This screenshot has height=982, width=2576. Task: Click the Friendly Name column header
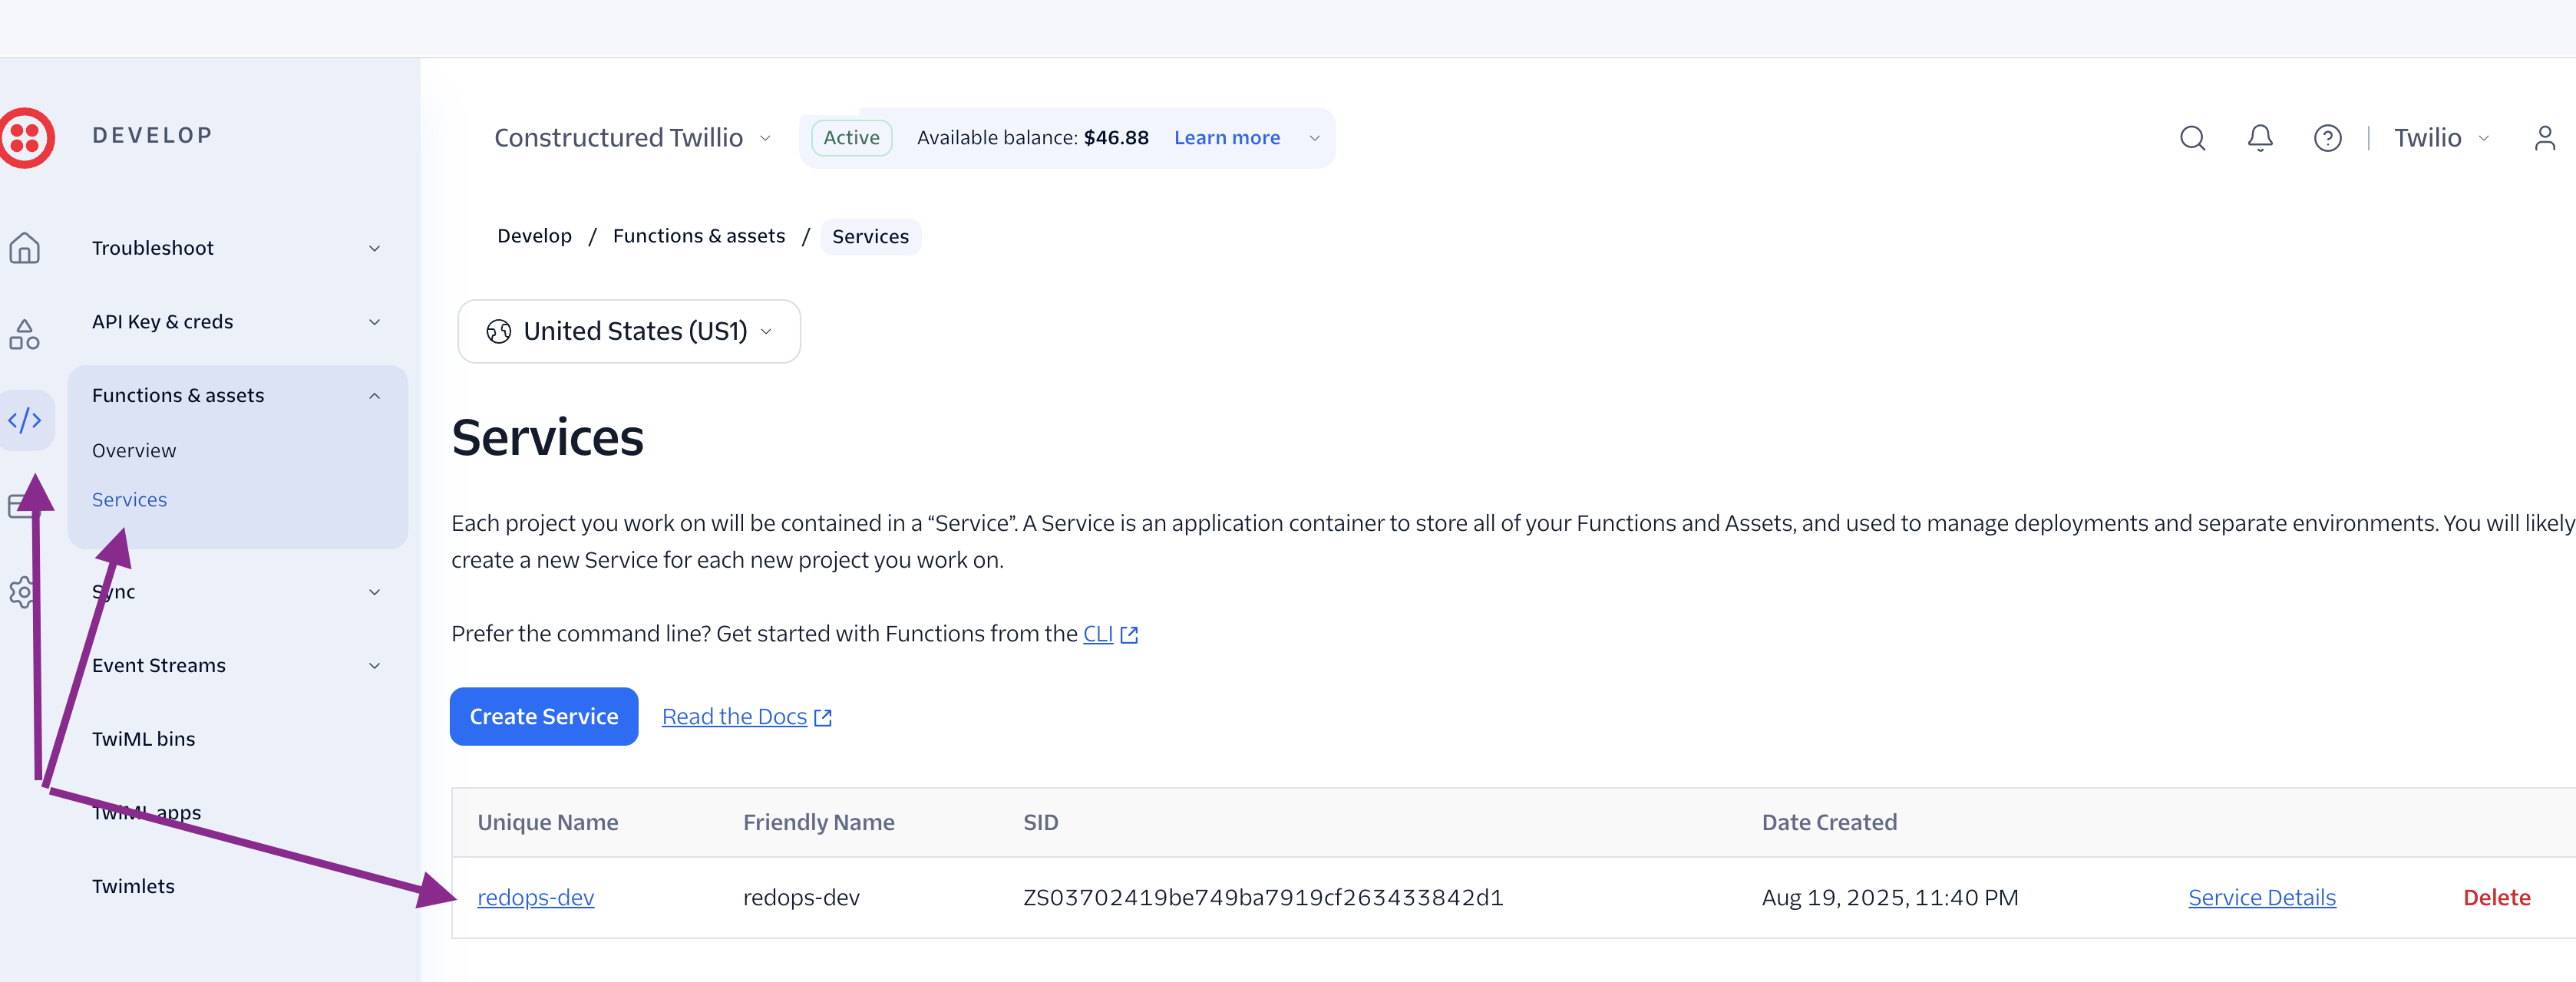point(819,822)
